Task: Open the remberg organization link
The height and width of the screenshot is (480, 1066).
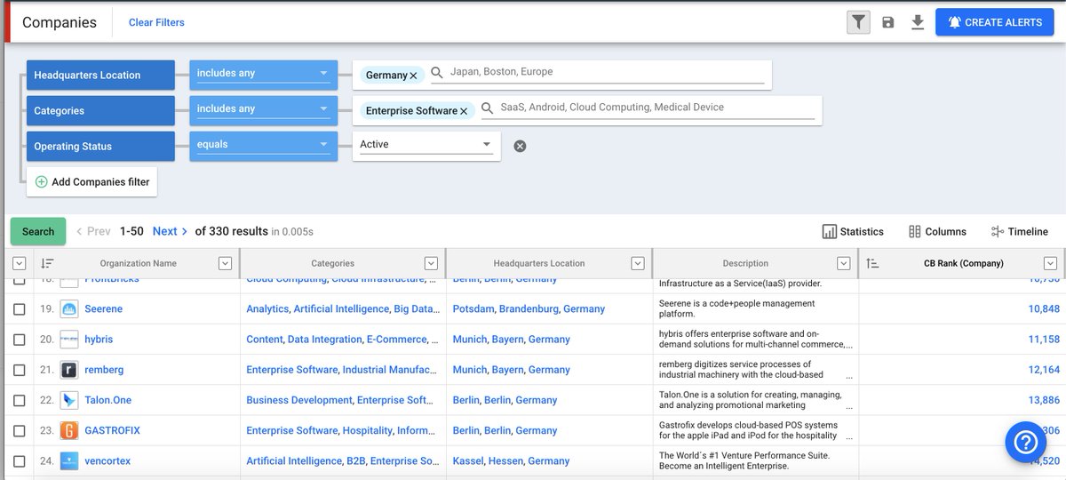Action: (105, 370)
